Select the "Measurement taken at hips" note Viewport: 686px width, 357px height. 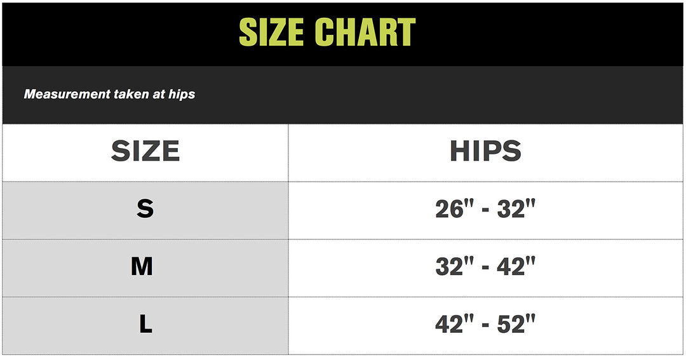(109, 94)
